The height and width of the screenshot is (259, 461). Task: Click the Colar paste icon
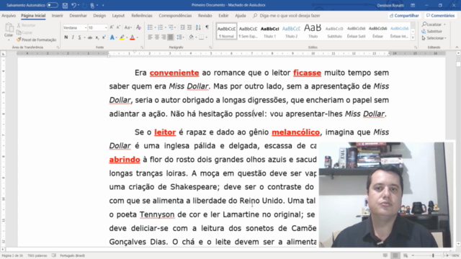pyautogui.click(x=9, y=27)
